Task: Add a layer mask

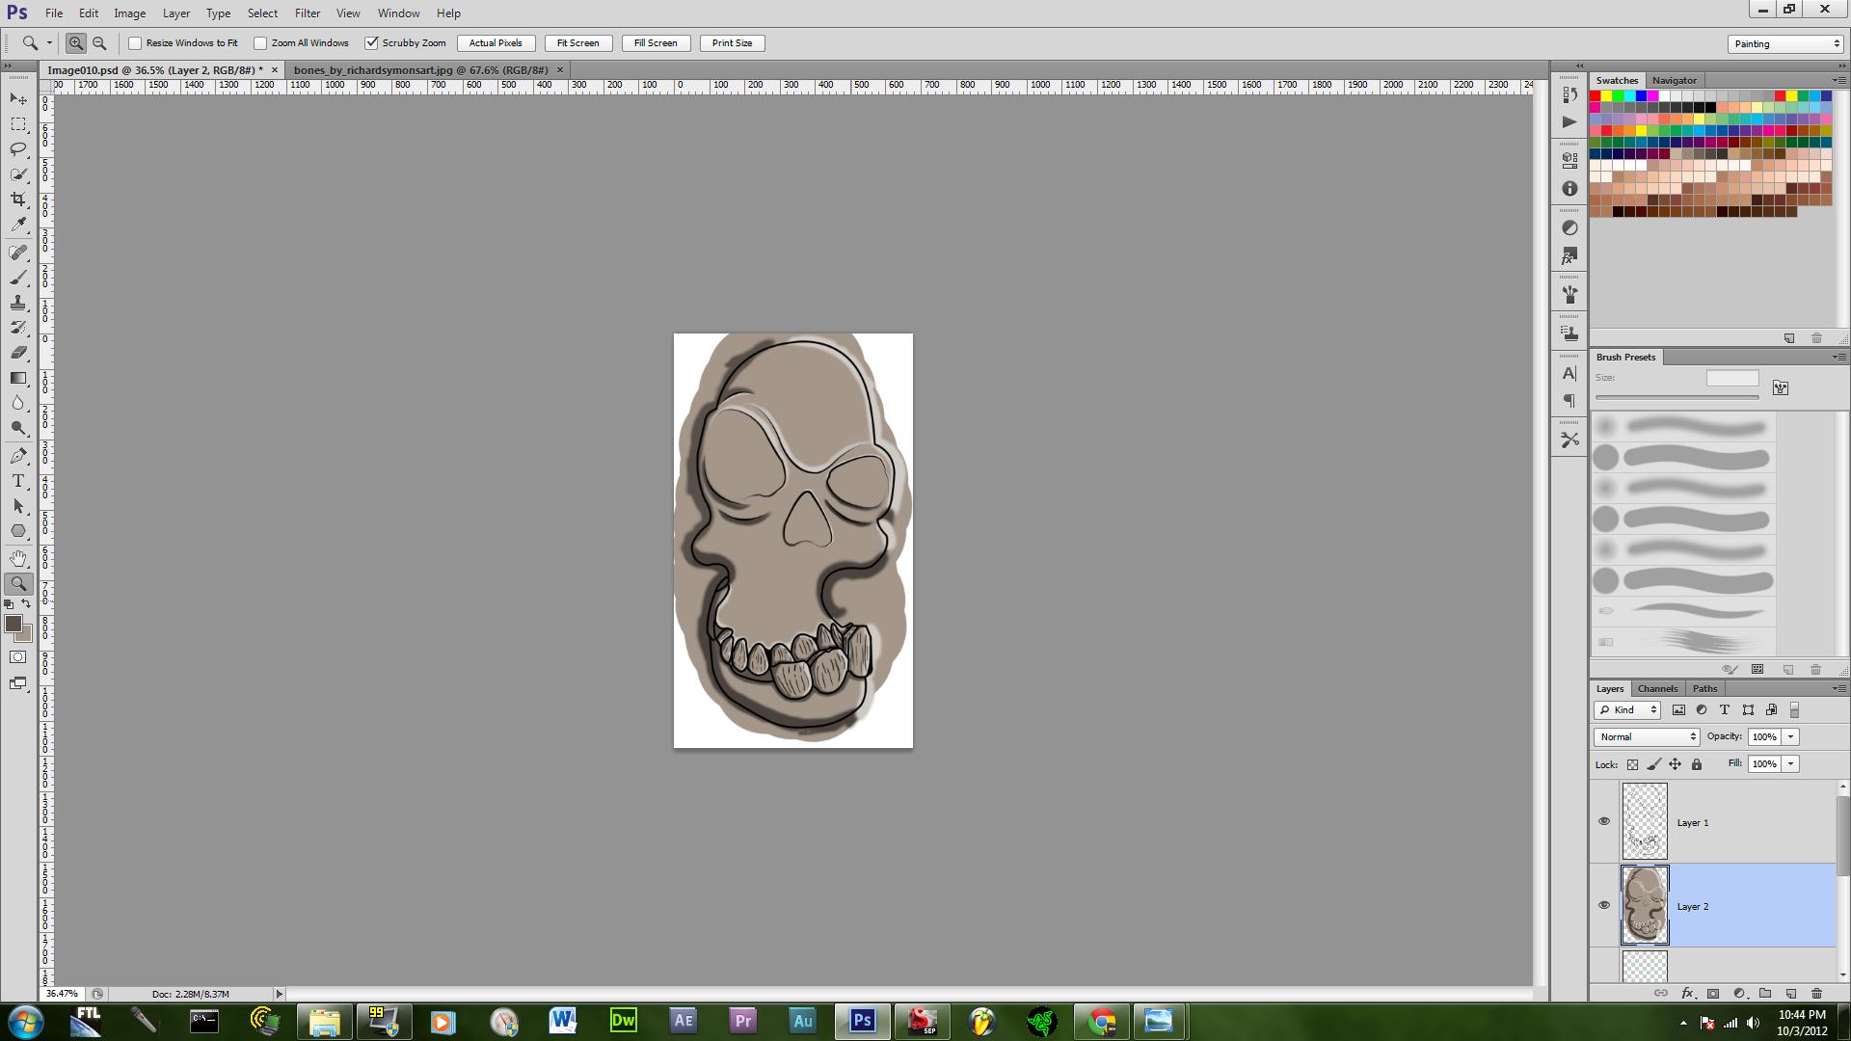Action: tap(1713, 993)
